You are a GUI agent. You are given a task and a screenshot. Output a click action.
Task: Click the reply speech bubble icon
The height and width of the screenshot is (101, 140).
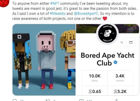click(x=15, y=100)
